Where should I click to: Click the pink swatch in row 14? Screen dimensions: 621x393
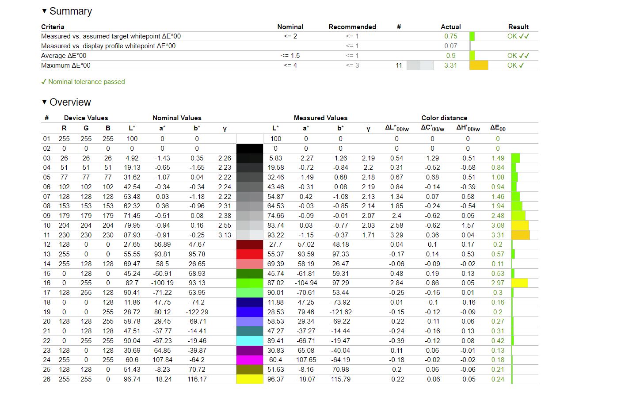pyautogui.click(x=250, y=264)
